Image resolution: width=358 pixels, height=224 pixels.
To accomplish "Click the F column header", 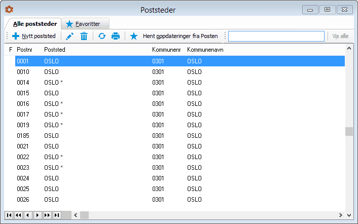I will coord(11,50).
